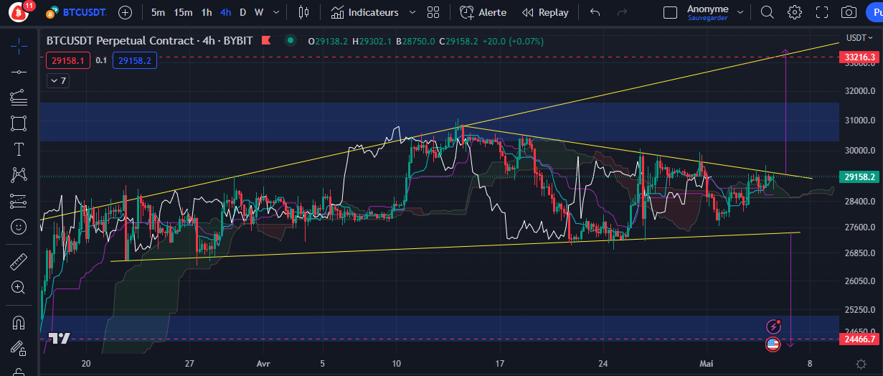Click the green market status dot
Image resolution: width=883 pixels, height=376 pixels.
pyautogui.click(x=289, y=41)
